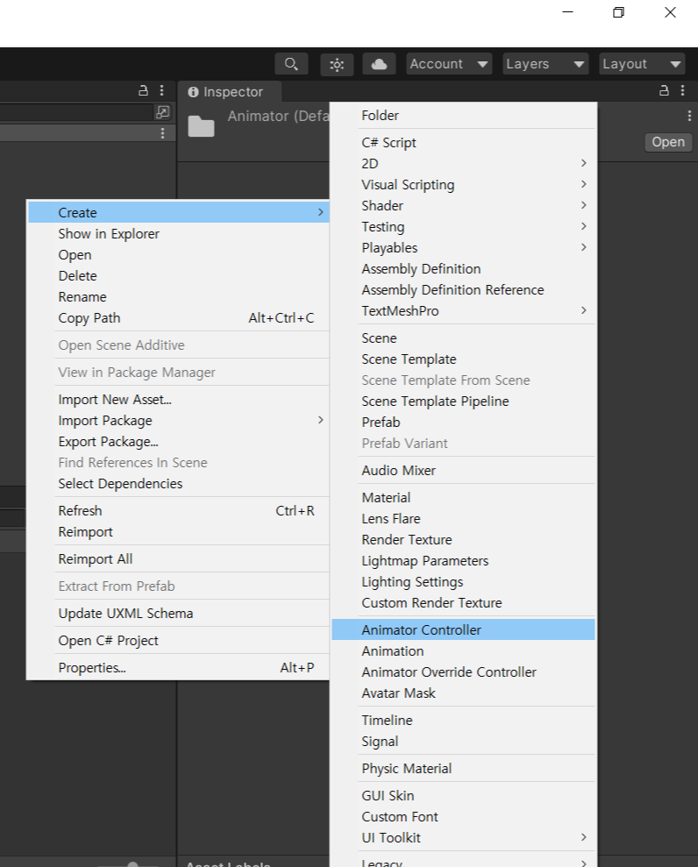This screenshot has height=867, width=698.
Task: Select Rename option
Action: click(x=179, y=297)
